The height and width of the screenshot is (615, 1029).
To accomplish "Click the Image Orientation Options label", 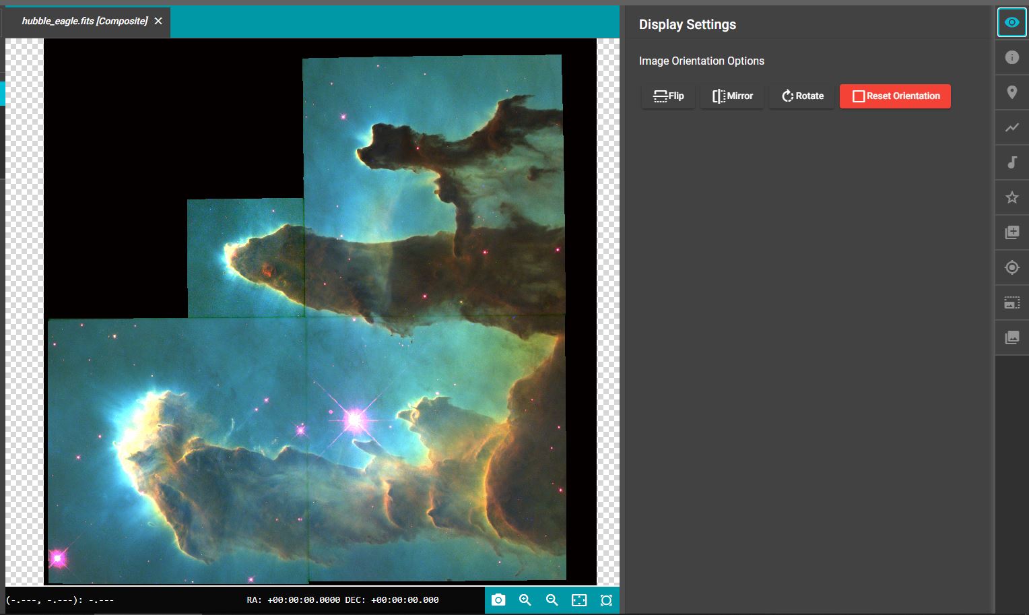I will [702, 61].
